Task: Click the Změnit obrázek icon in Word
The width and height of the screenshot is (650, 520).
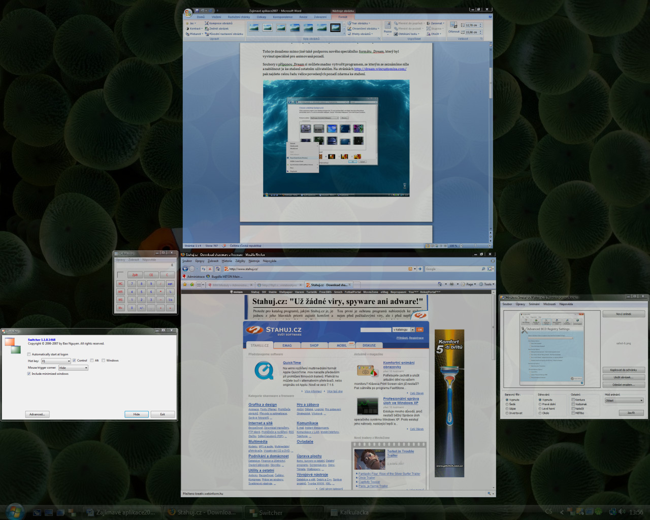Action: [x=207, y=28]
